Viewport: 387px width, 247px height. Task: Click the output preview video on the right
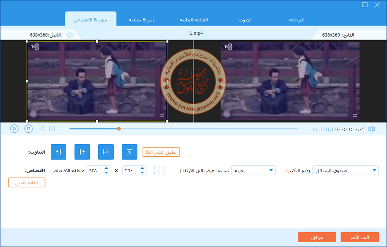pyautogui.click(x=290, y=81)
